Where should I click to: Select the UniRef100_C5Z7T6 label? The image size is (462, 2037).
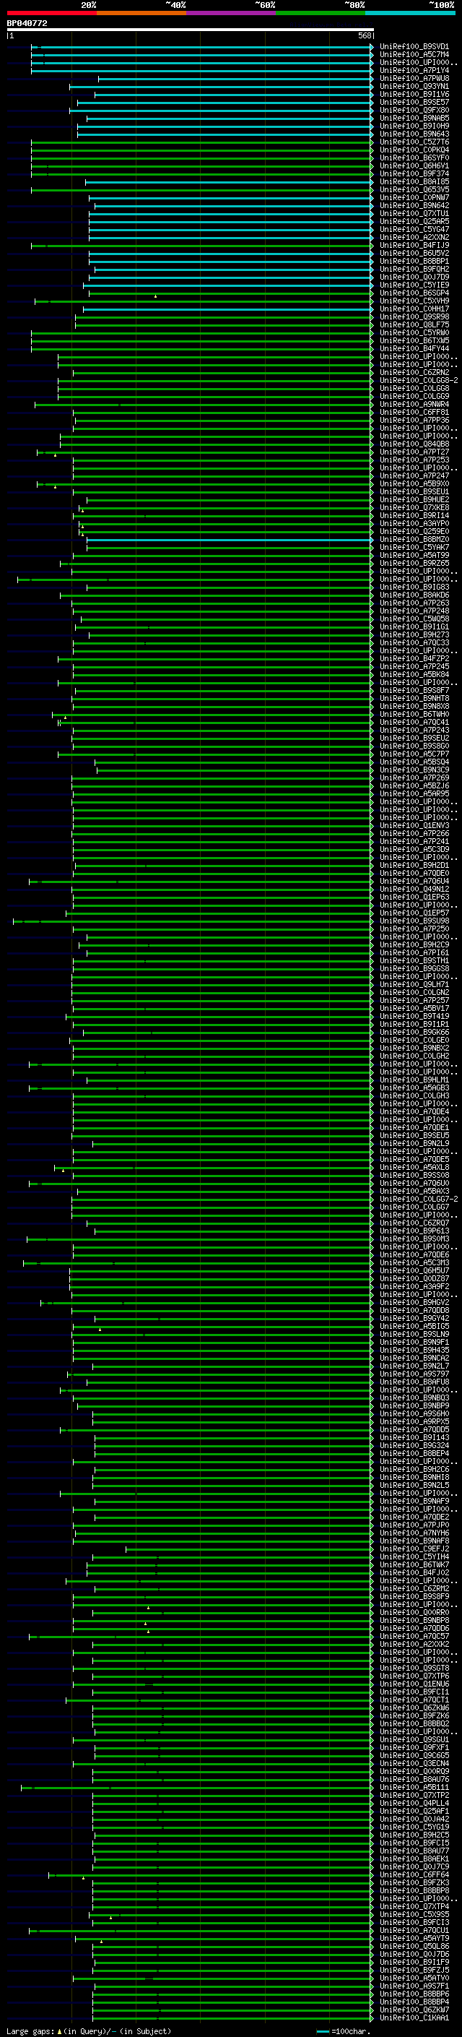click(414, 142)
